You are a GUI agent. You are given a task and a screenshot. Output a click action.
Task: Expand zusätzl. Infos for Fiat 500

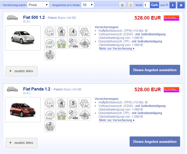(22, 71)
